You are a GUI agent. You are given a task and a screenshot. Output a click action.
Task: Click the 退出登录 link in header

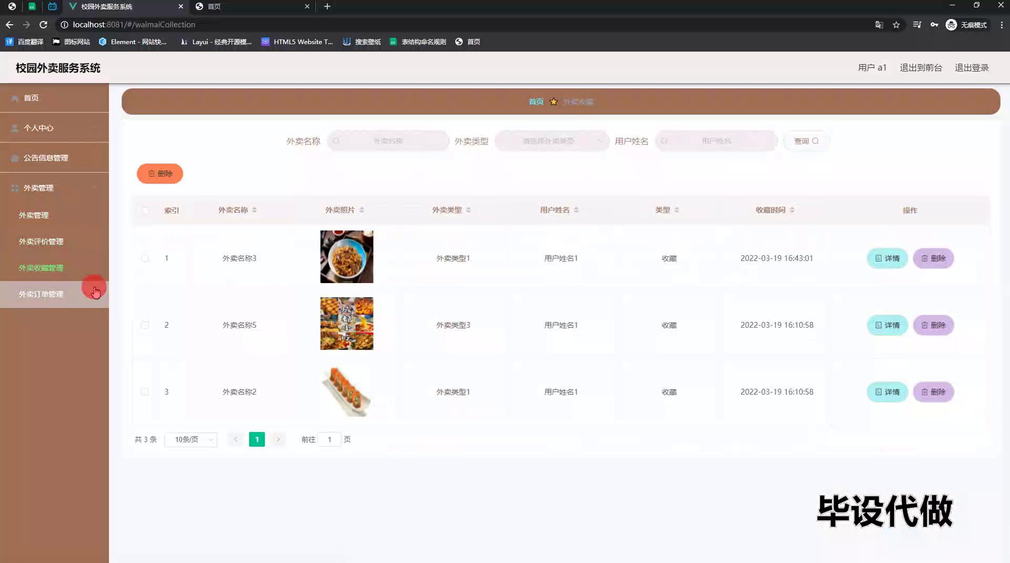click(x=972, y=68)
